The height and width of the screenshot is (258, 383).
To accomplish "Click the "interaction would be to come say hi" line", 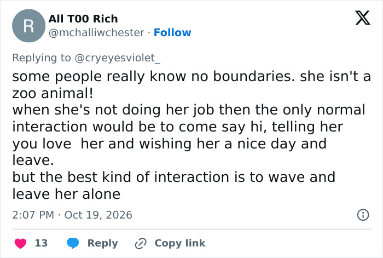I will [x=178, y=127].
